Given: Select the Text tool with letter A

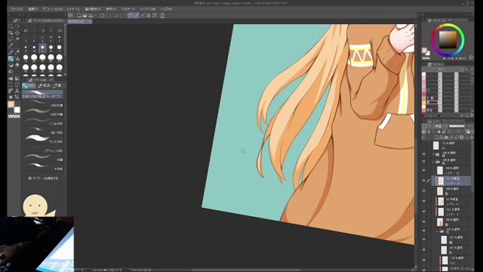Looking at the screenshot, I should tap(17, 91).
